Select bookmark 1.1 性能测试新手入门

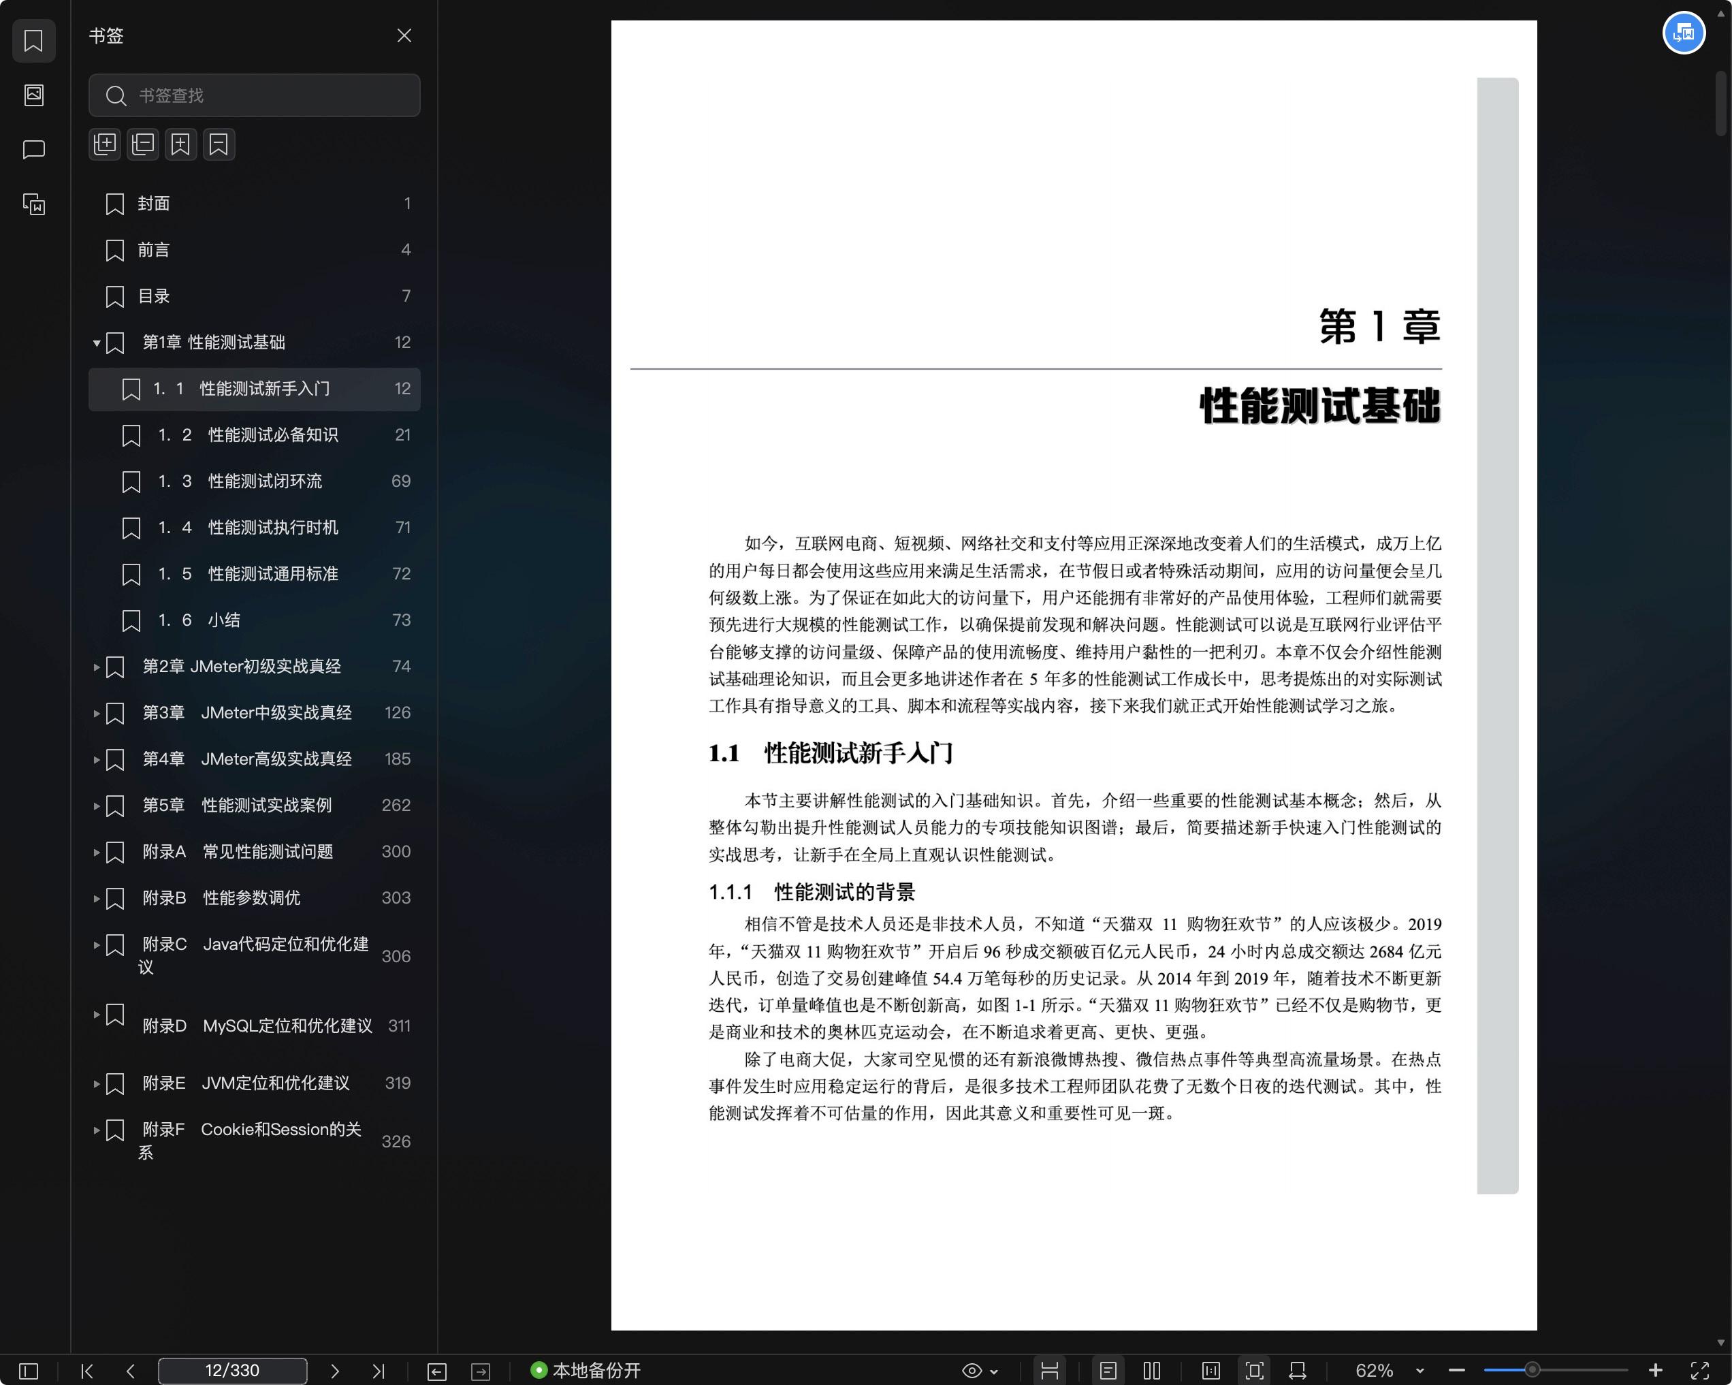point(254,389)
